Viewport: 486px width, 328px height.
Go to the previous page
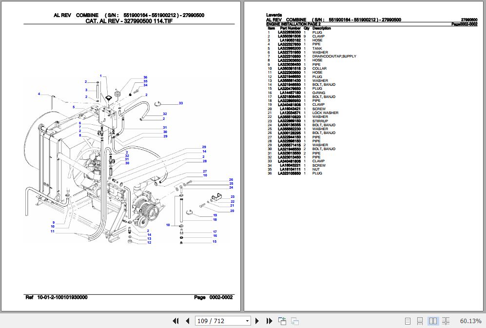[187, 321]
